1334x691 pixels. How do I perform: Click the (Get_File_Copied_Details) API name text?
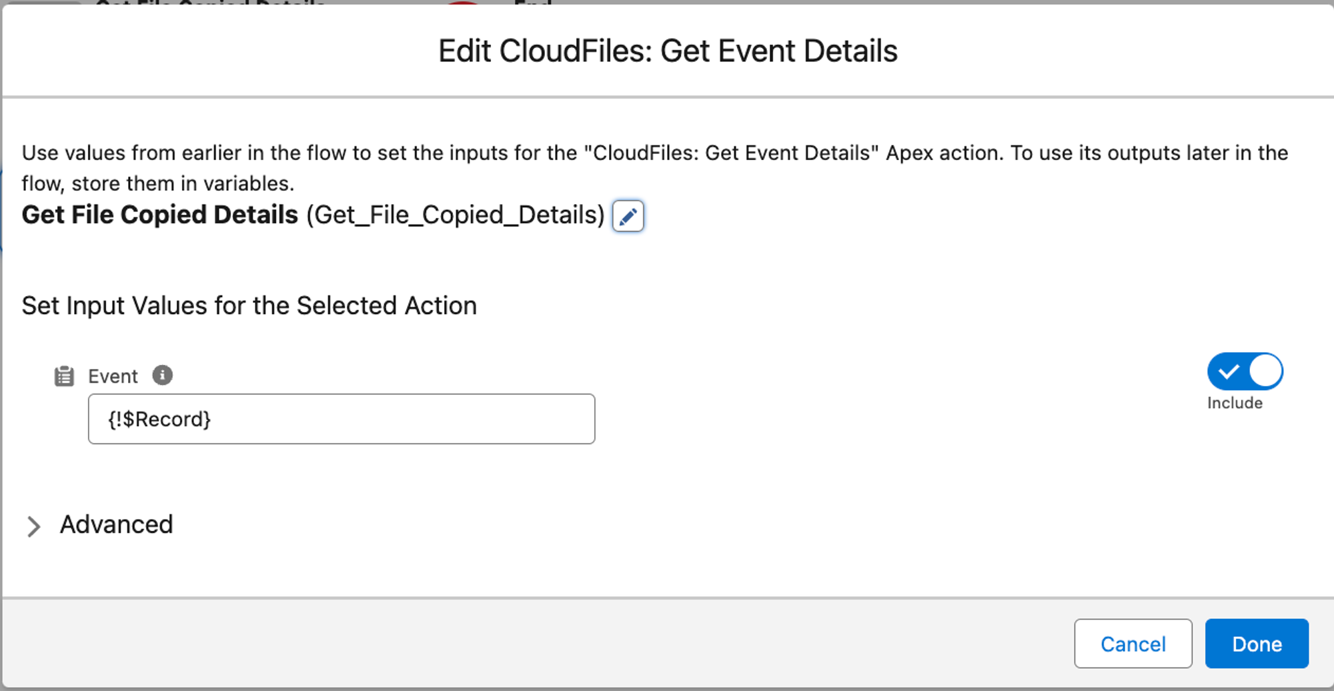coord(456,215)
